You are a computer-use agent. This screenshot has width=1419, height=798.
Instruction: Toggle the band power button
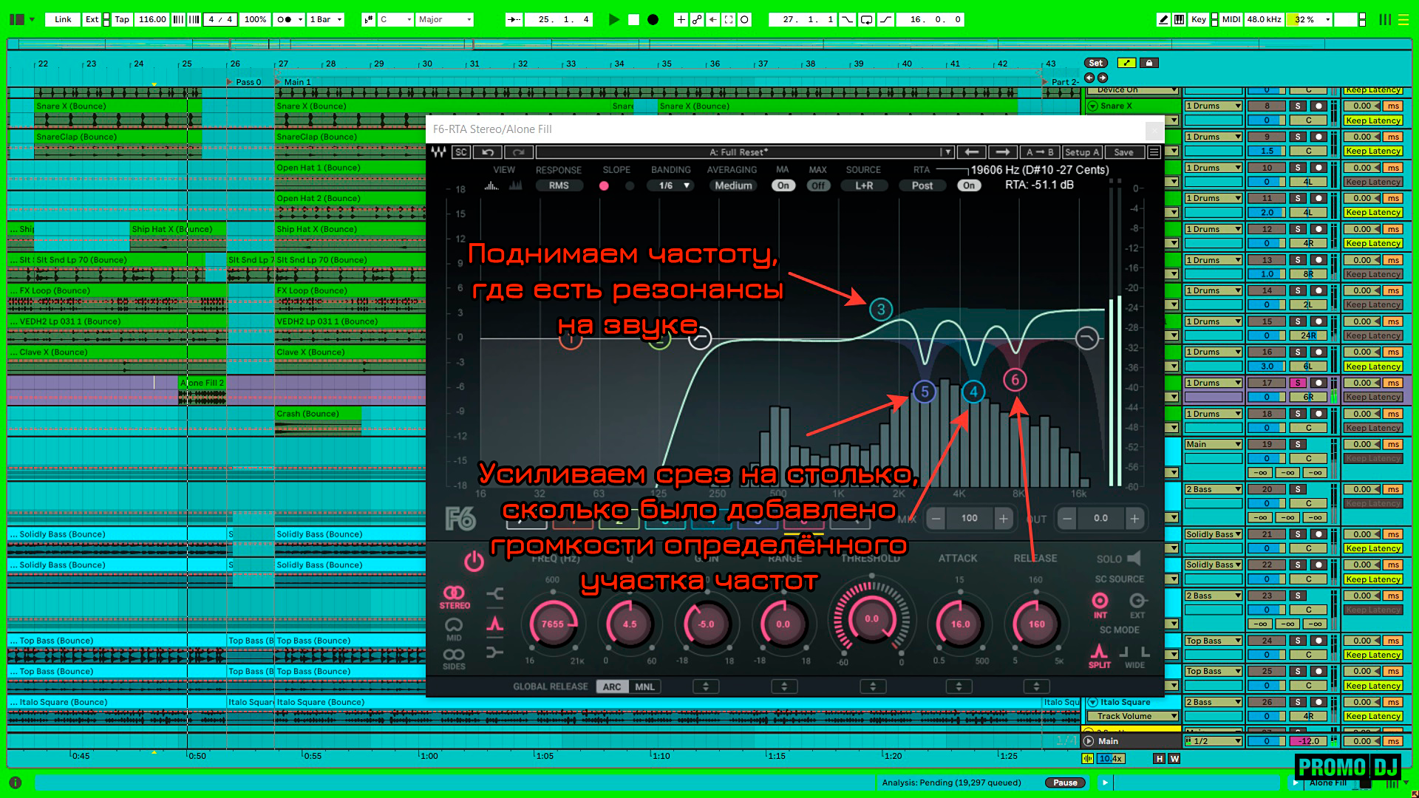click(474, 562)
